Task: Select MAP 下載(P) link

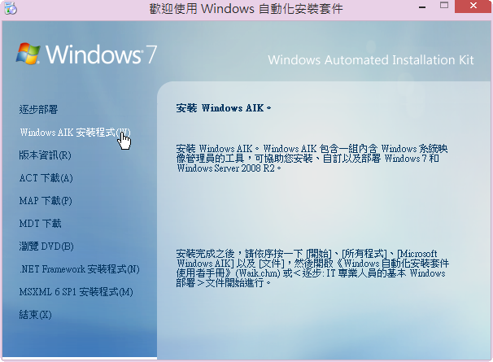Action: click(x=46, y=201)
